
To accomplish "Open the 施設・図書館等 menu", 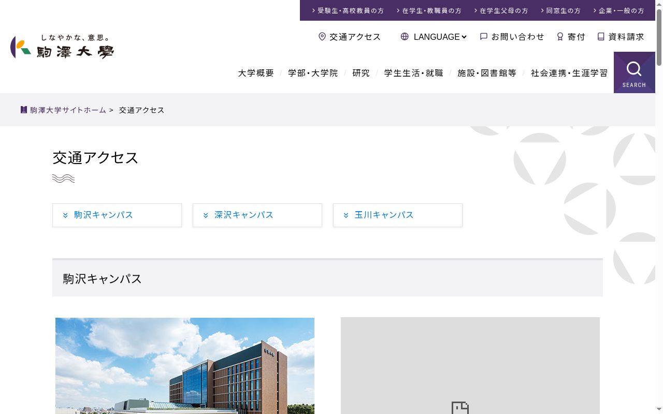I will (487, 73).
